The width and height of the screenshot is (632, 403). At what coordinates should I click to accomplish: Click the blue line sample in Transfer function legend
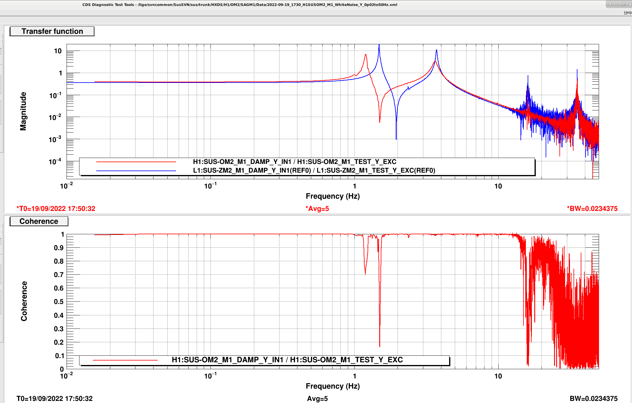[136, 171]
